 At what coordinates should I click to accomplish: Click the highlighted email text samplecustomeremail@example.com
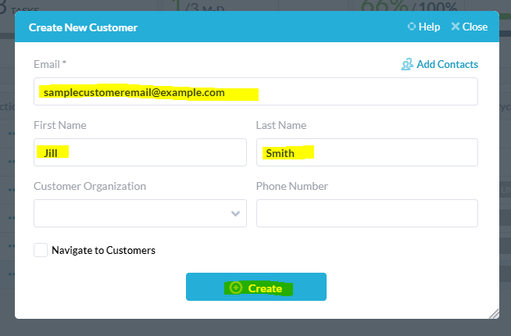[x=134, y=92]
